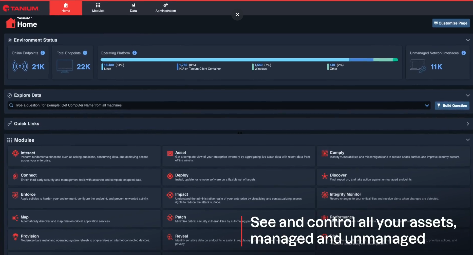This screenshot has height=255, width=473.
Task: Click the Total Endpoints monitor icon
Action: [65, 66]
